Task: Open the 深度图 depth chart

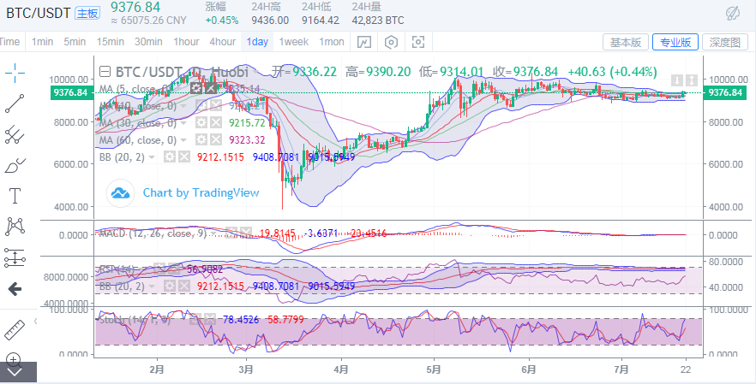Action: point(724,42)
